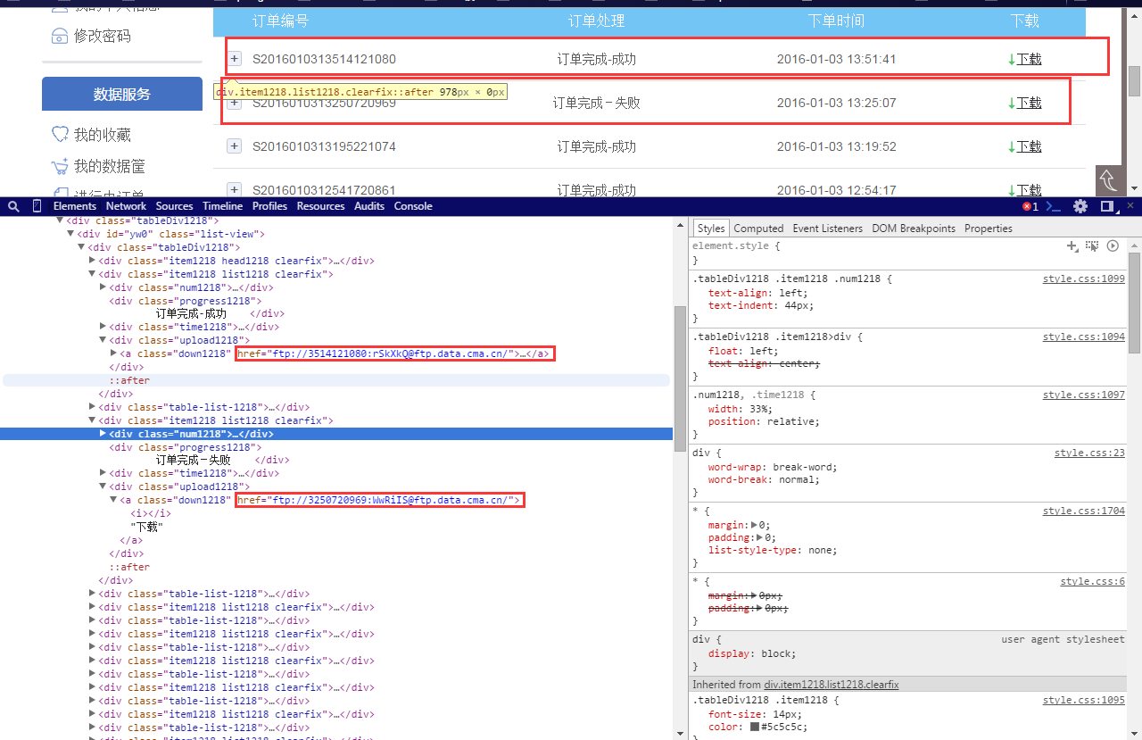1142x740 pixels.
Task: Open the style.css:6 source link
Action: (1093, 582)
